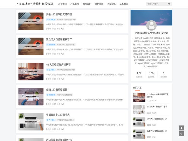
Task: Click the thumbnail for 咸阳大口径精密钢管
Action: (31, 97)
